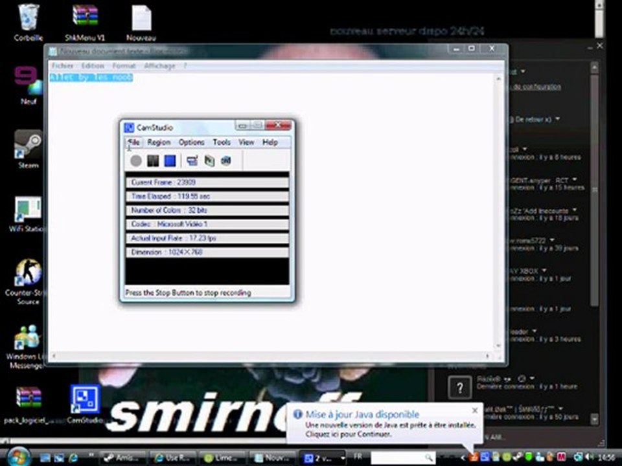Select the pack_logiciel archive icon
The width and height of the screenshot is (622, 466).
[x=29, y=404]
